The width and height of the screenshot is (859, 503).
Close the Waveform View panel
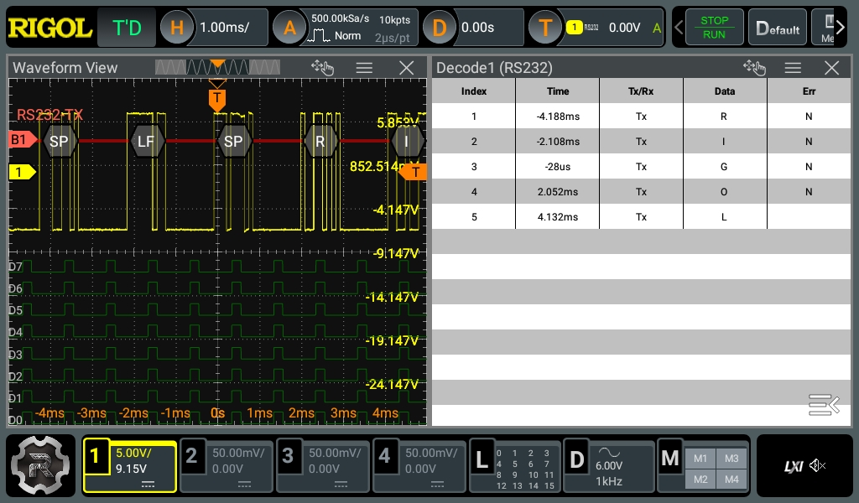407,68
